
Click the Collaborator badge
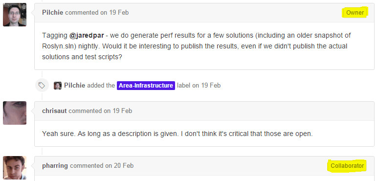coord(347,166)
